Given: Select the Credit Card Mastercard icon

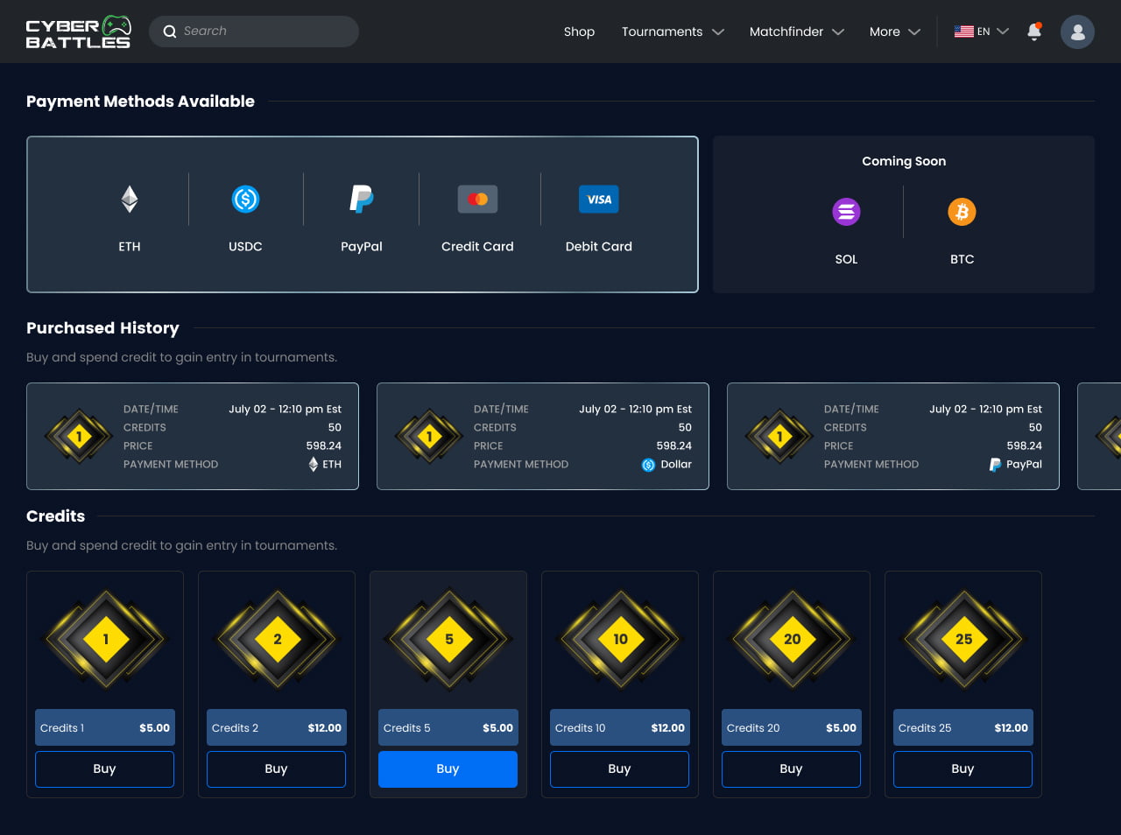Looking at the screenshot, I should click(477, 200).
